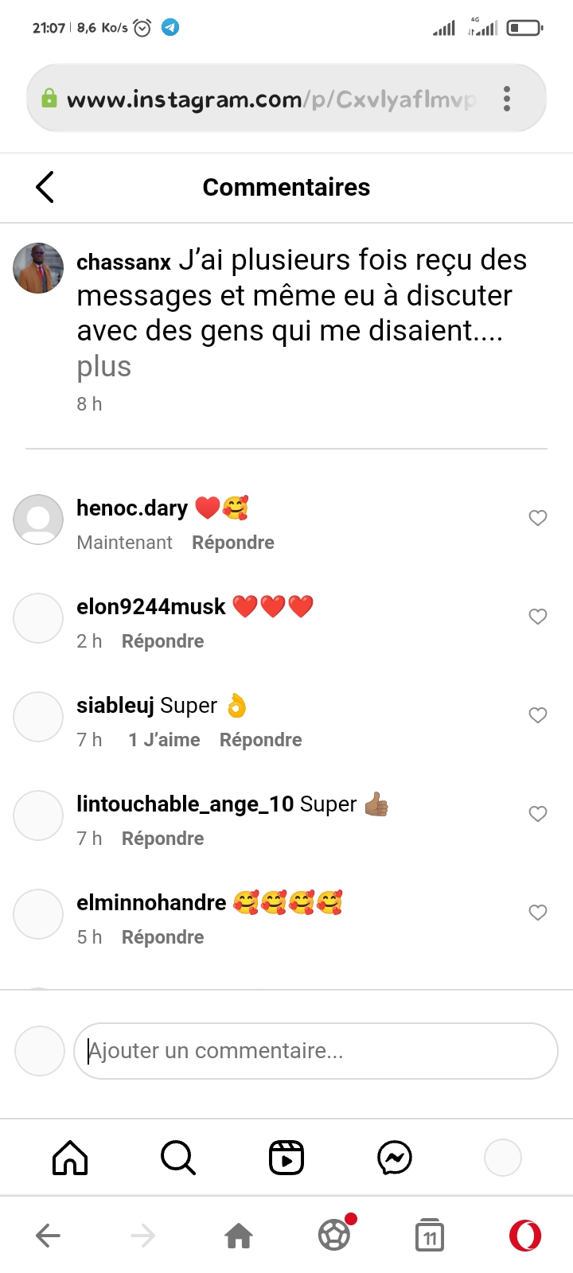Go to the Opera browser home page
The height and width of the screenshot is (1273, 573).
(x=239, y=1236)
